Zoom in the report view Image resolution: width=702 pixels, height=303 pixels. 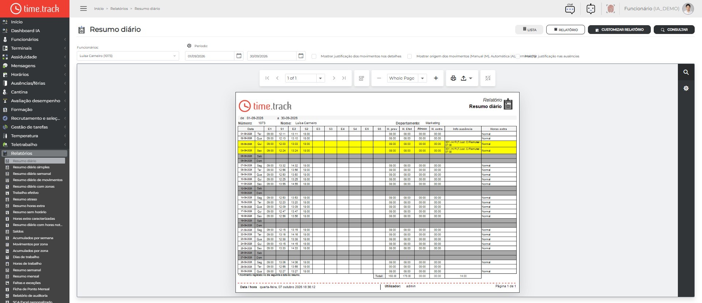436,78
